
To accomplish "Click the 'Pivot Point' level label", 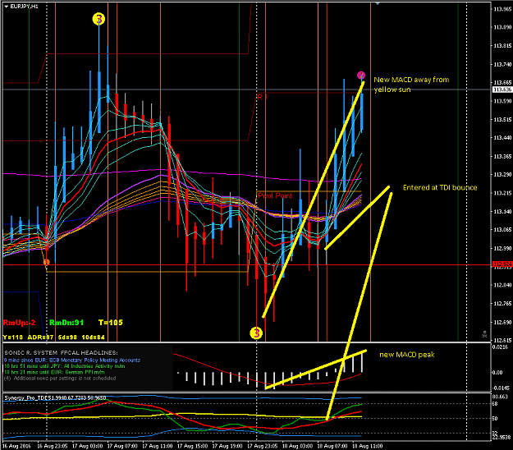I will [x=275, y=195].
